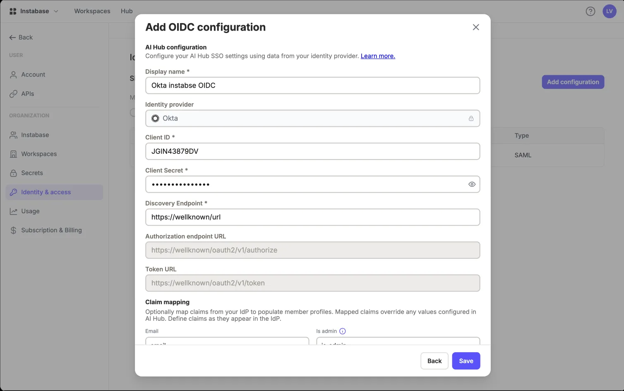Click the Save button
Image resolution: width=624 pixels, height=391 pixels.
coord(466,361)
